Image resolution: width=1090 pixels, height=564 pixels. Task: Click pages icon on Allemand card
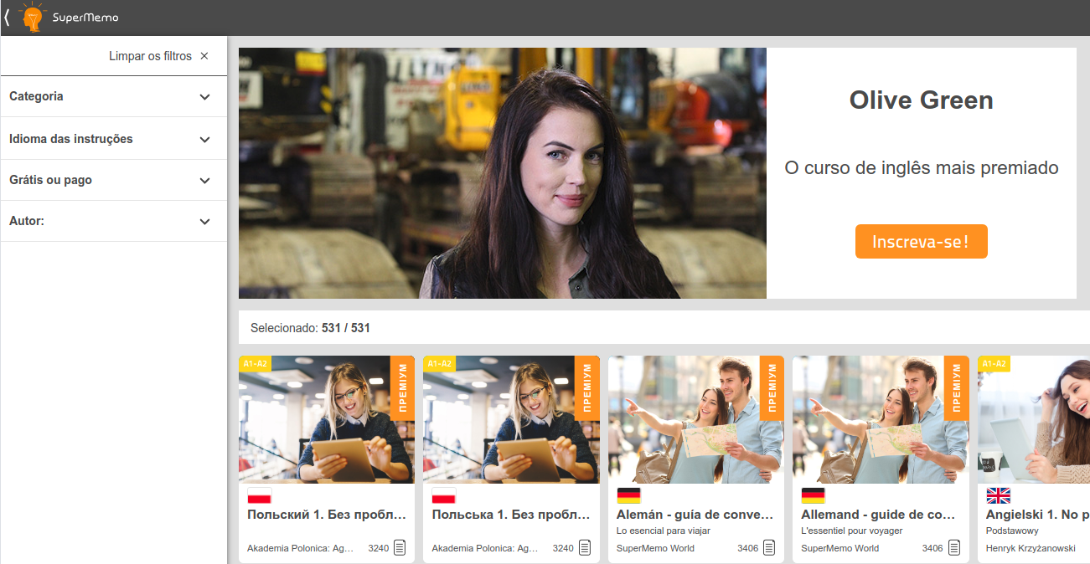954,548
